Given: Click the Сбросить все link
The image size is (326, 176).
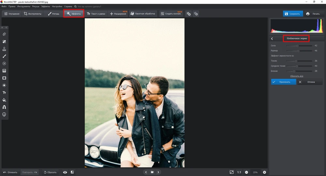Looking at the screenshot, I should pyautogui.click(x=297, y=76).
